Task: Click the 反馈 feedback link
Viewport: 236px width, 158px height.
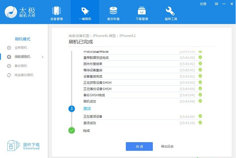Action: tap(203, 4)
